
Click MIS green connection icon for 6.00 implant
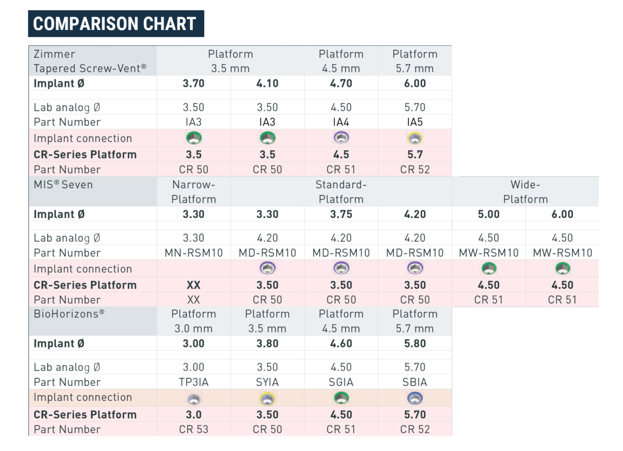coord(562,269)
